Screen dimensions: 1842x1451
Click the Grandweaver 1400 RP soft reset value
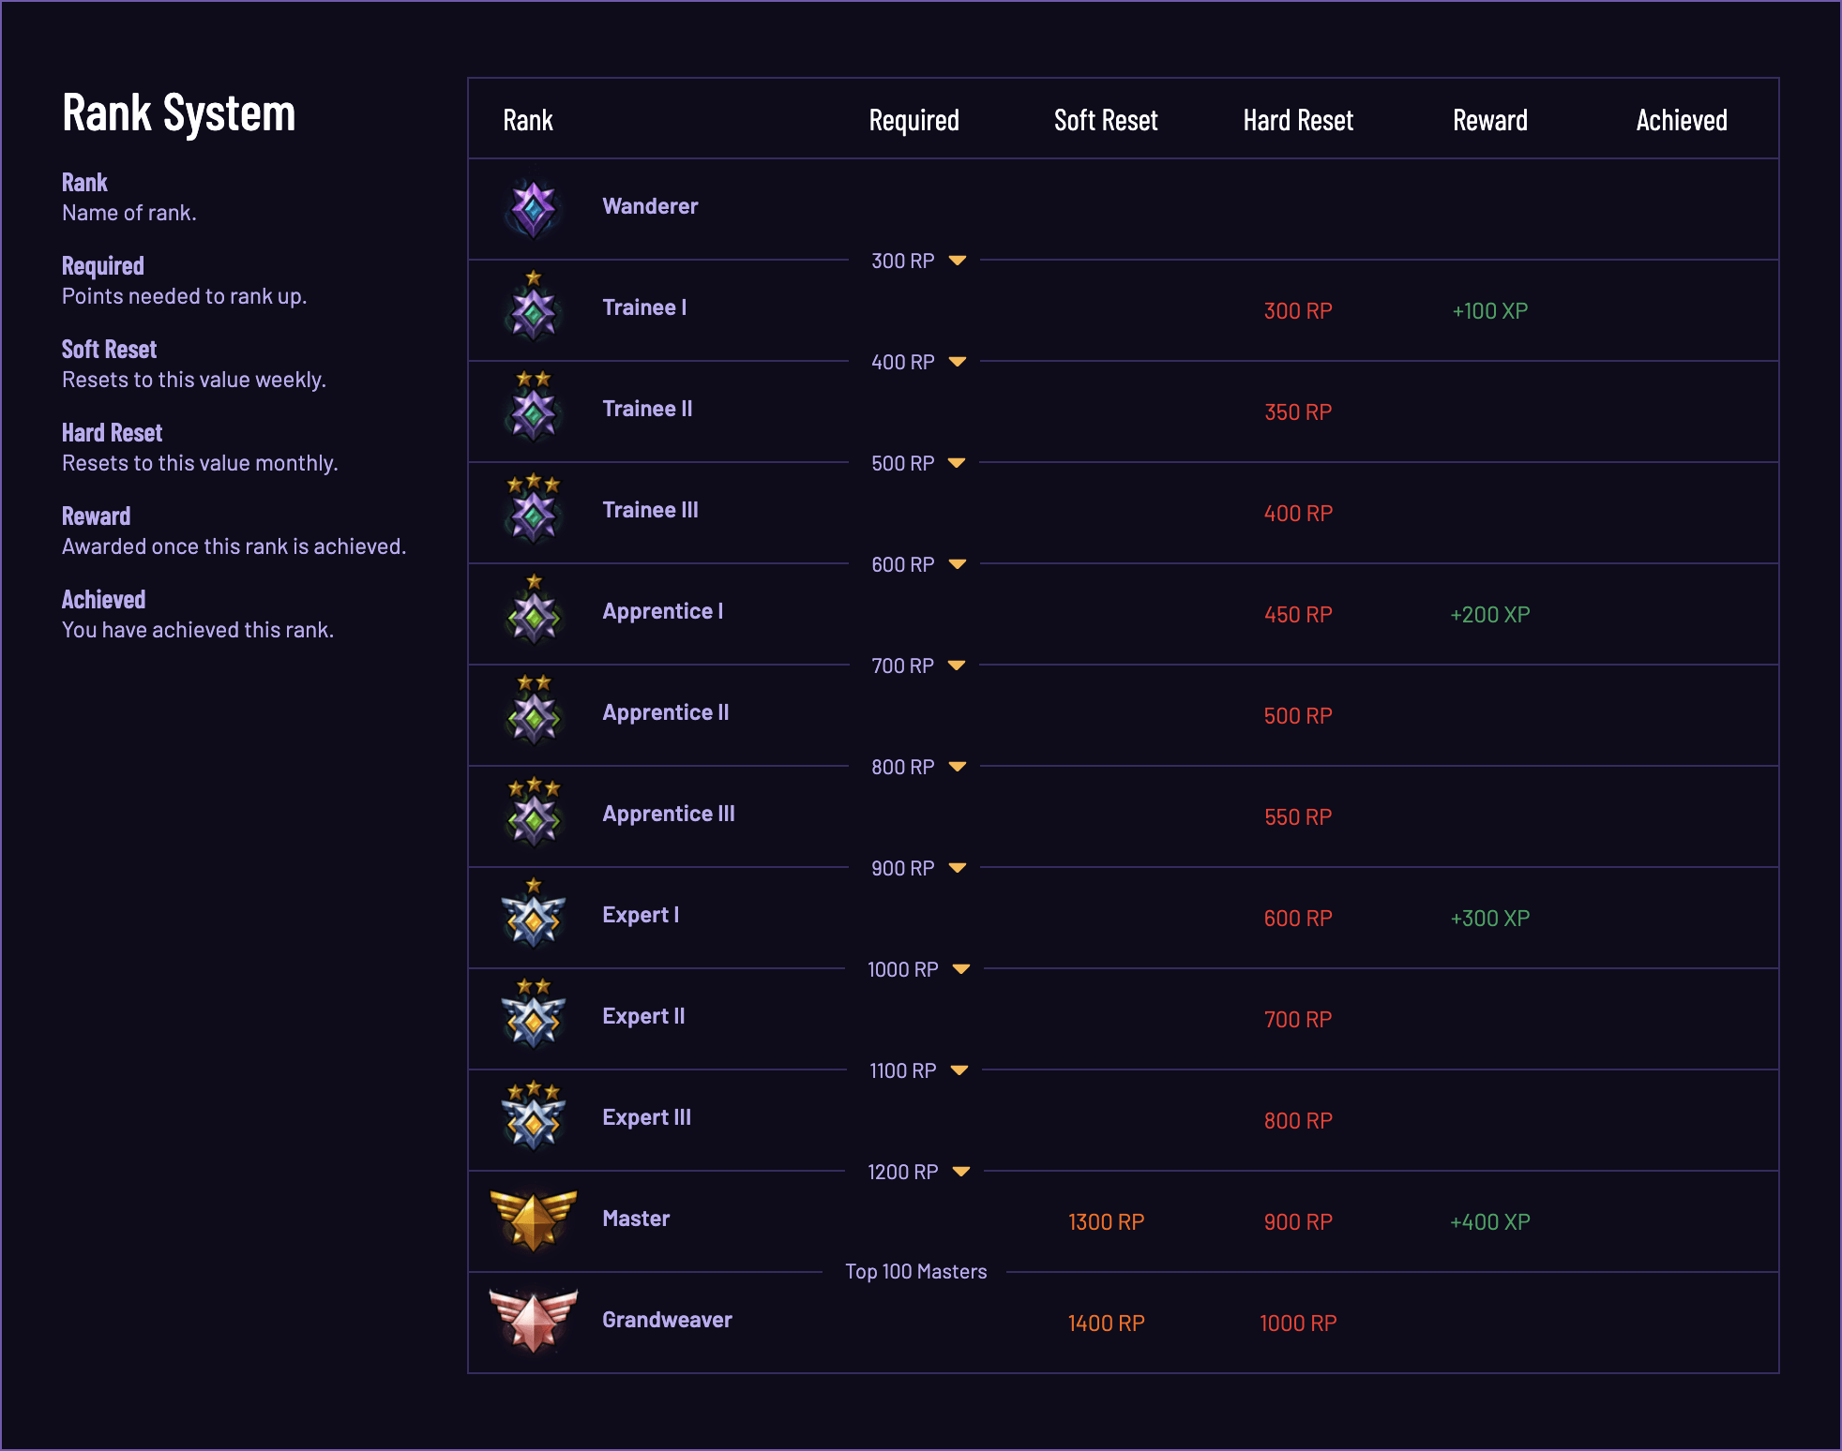[1106, 1324]
